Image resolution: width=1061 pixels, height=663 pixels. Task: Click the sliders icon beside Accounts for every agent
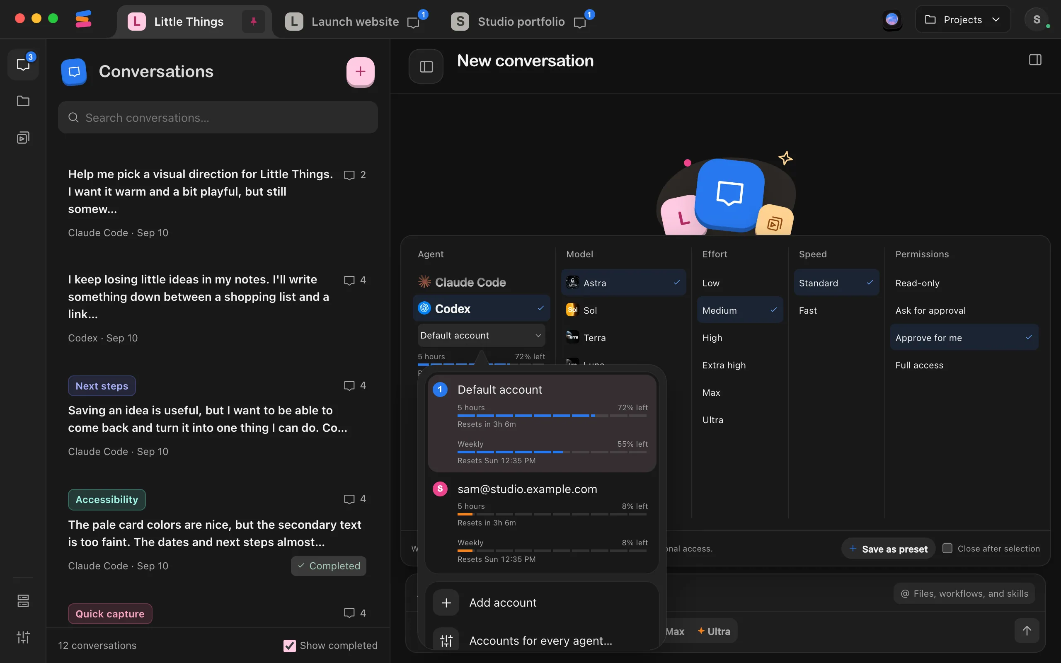[x=446, y=640]
